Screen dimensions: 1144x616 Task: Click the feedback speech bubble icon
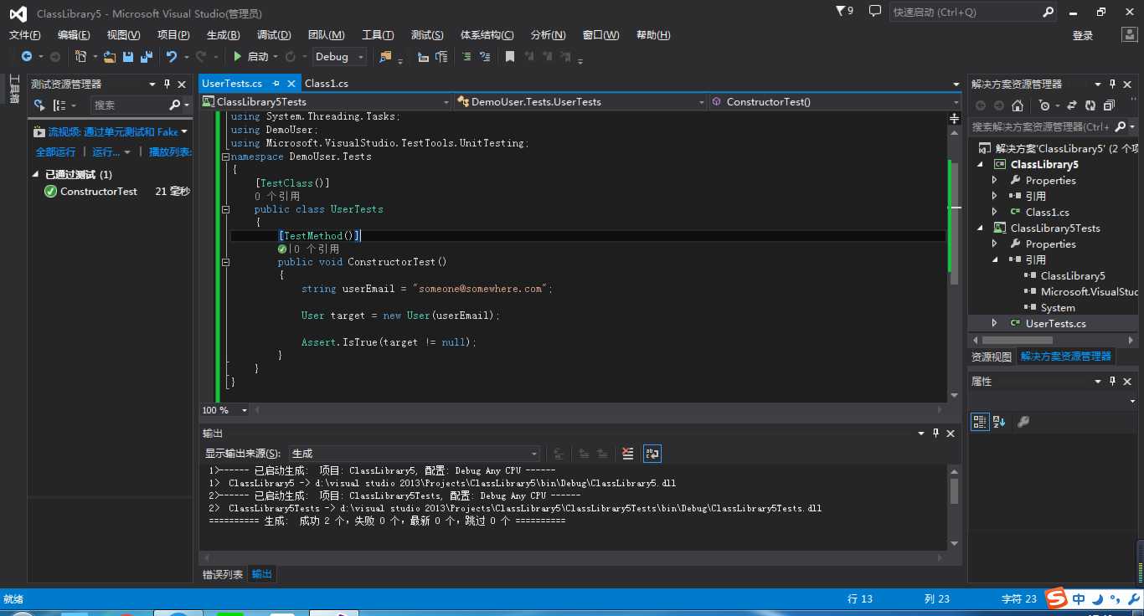click(x=875, y=12)
